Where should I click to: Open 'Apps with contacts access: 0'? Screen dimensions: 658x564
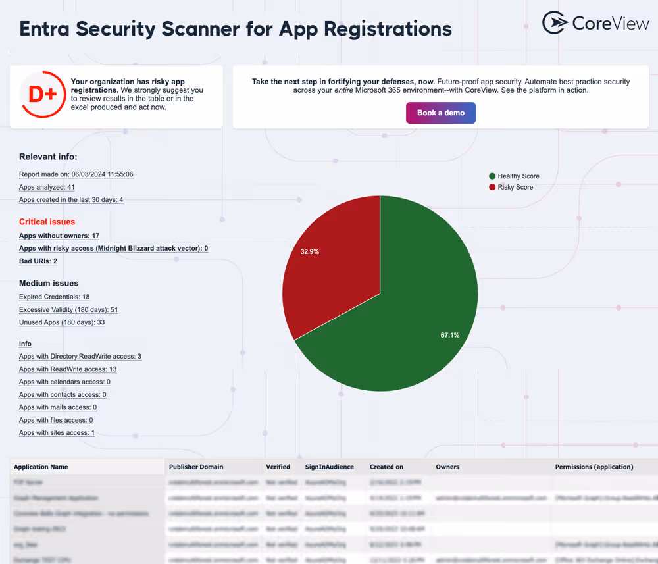pos(63,394)
